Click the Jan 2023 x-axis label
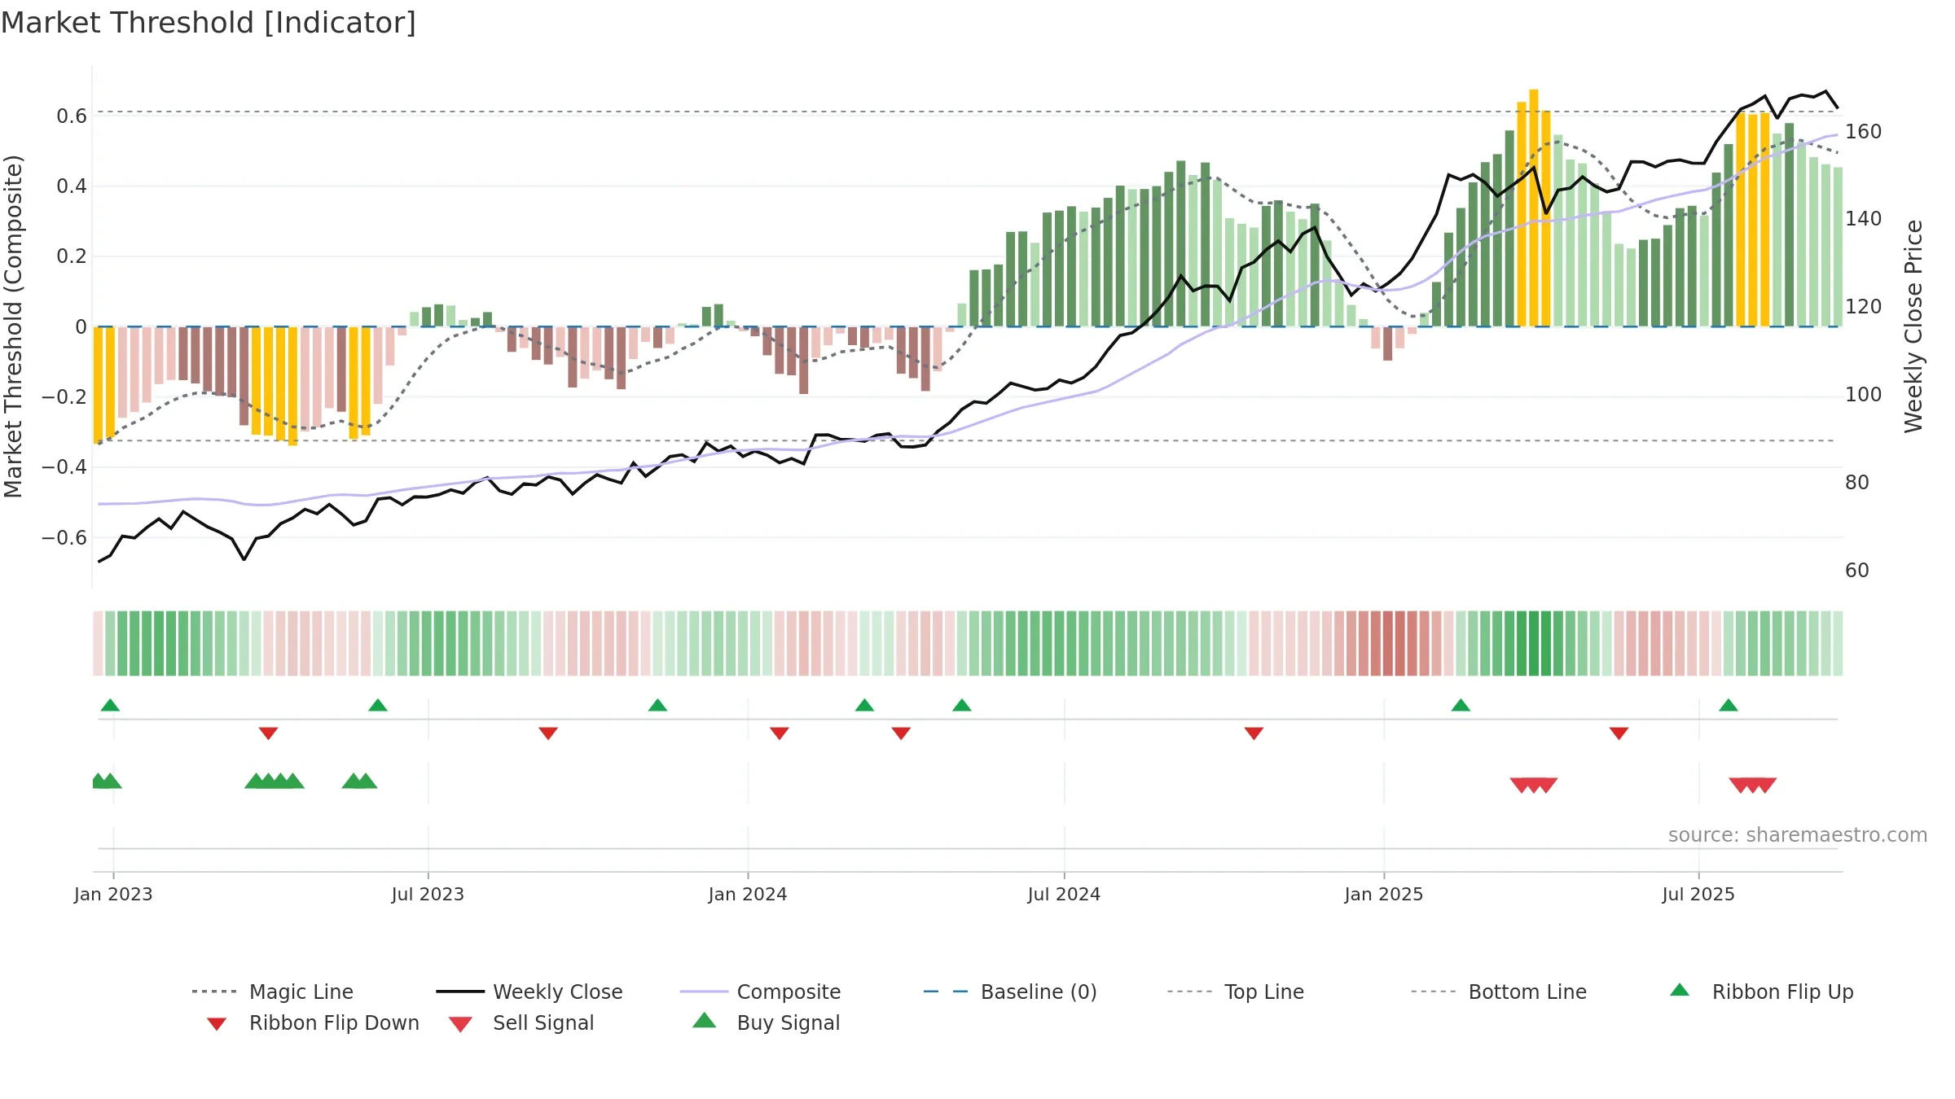The image size is (1955, 1099). [x=113, y=894]
